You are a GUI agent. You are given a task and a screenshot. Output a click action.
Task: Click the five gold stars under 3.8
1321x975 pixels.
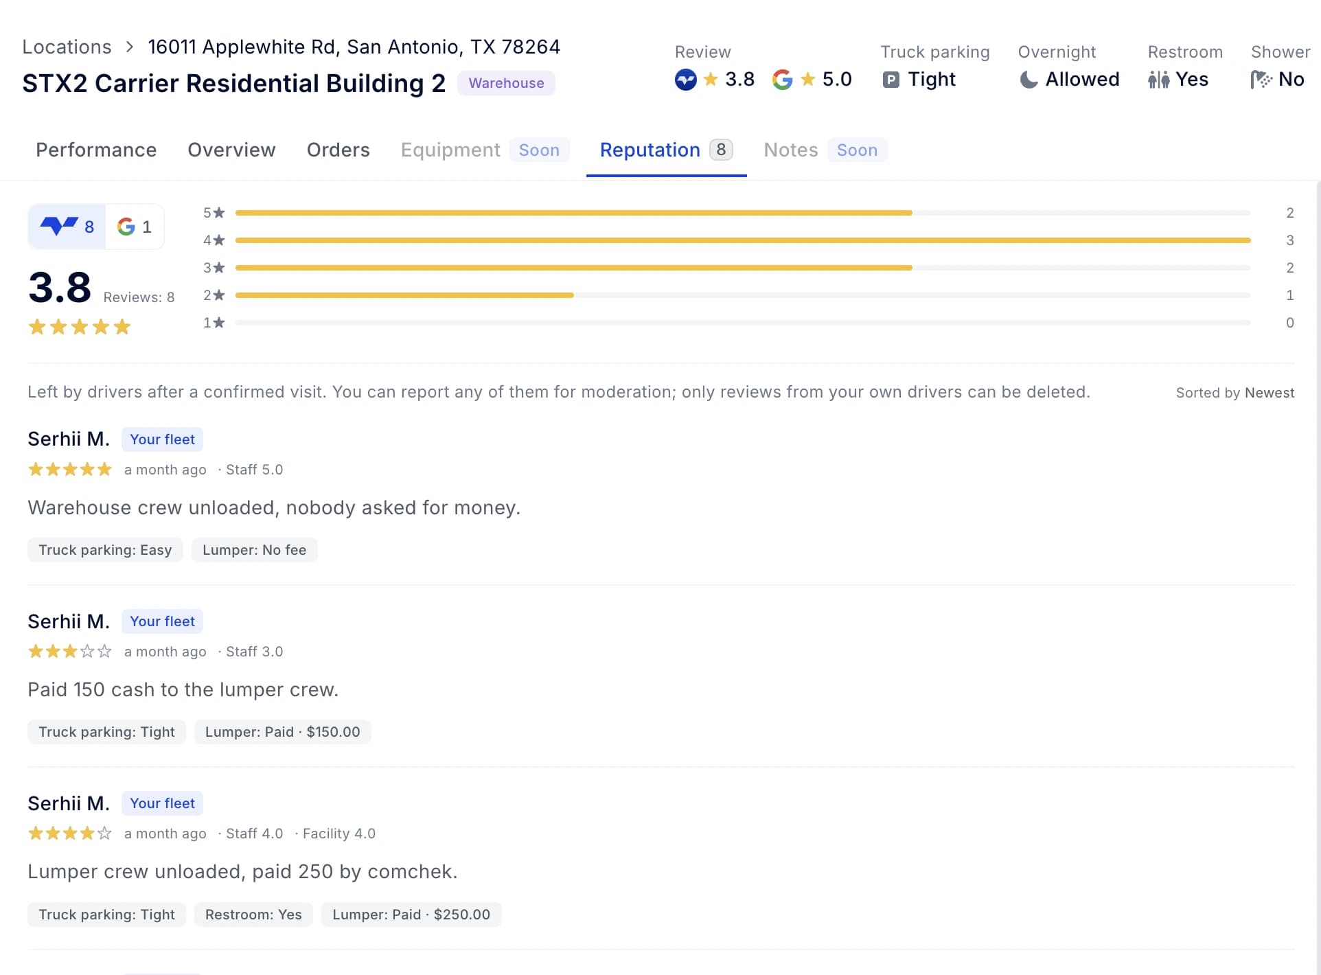(x=80, y=327)
